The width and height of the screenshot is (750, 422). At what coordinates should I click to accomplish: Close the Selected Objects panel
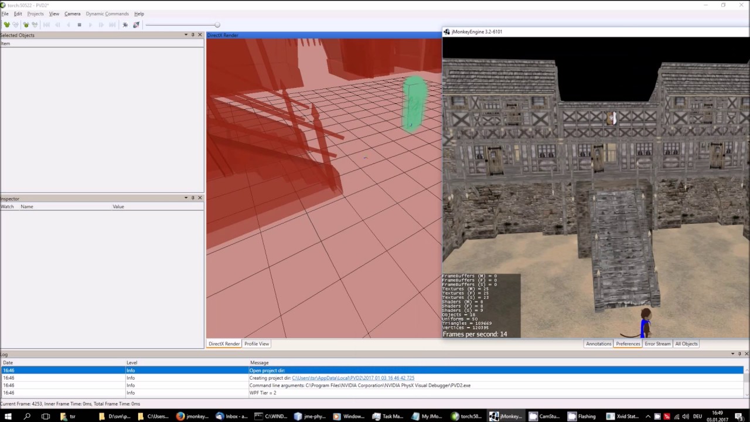[x=200, y=35]
